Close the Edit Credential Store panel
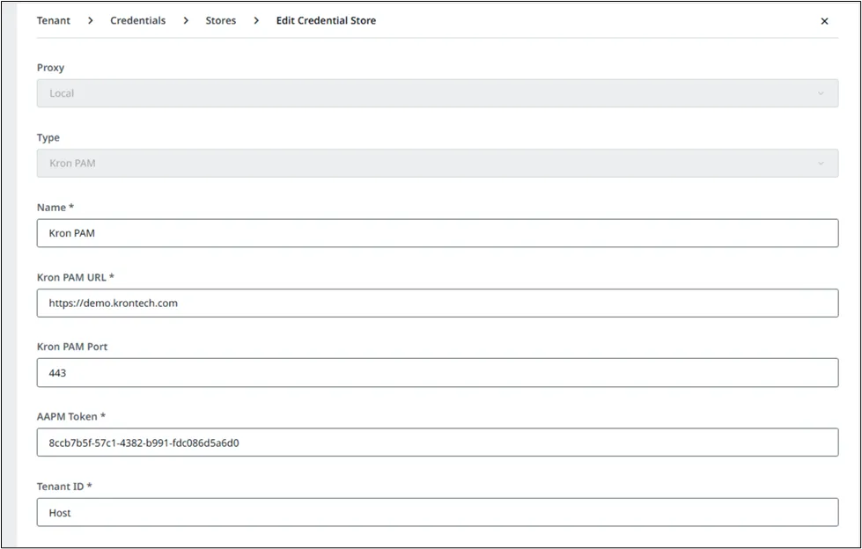 click(824, 21)
